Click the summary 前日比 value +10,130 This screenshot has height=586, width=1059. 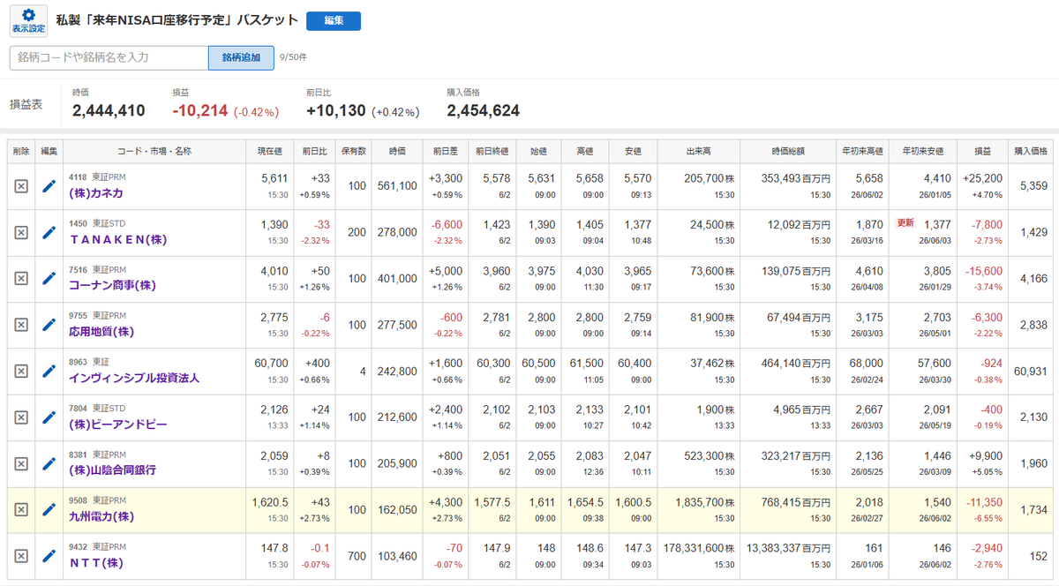pos(335,110)
